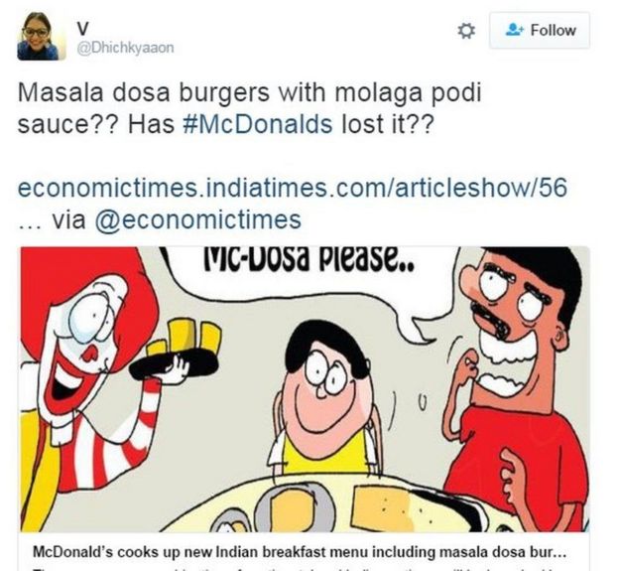This screenshot has width=619, height=571.
Task: Open the article headline about Indian breakfast menu
Action: pyautogui.click(x=300, y=552)
